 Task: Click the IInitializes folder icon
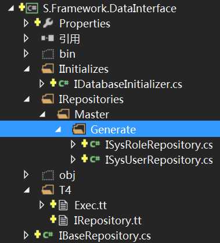(x=48, y=69)
